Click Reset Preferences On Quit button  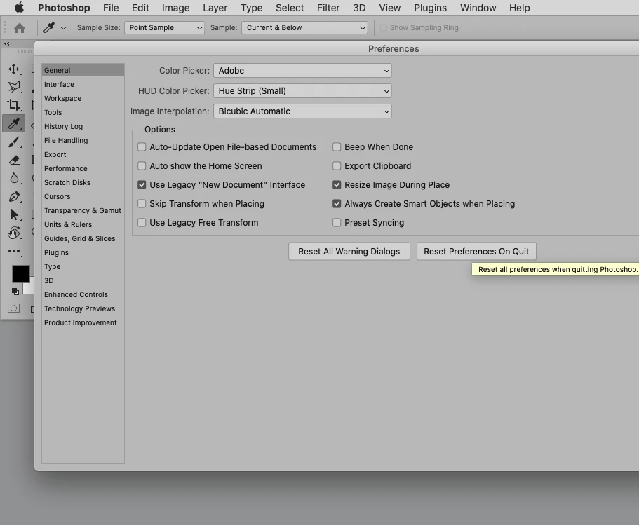coord(476,252)
